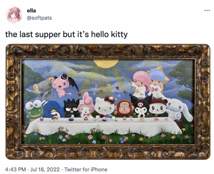Click ella's pink-haired anime profile avatar
214x174 pixels.
pos(14,14)
